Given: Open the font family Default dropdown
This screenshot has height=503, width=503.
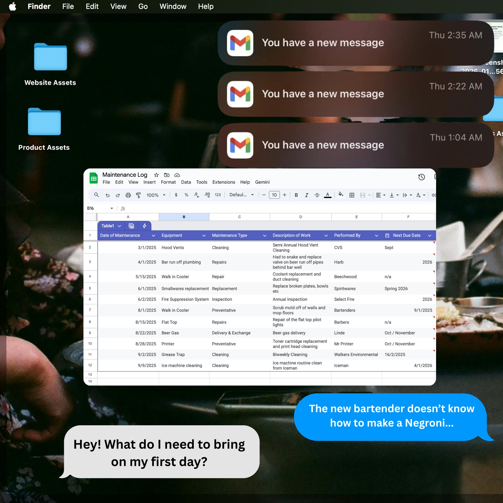Looking at the screenshot, I should point(241,195).
